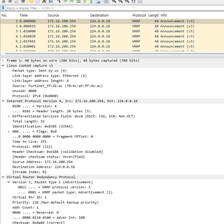This screenshot has height=224, width=224.
Task: Click the Go back green arrow icon
Action: point(66,1)
